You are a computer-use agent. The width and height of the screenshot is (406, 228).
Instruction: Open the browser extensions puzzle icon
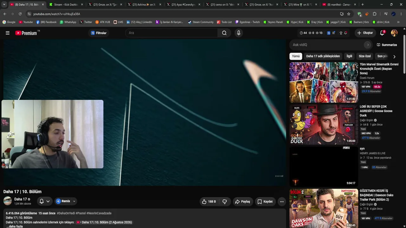[x=375, y=14]
